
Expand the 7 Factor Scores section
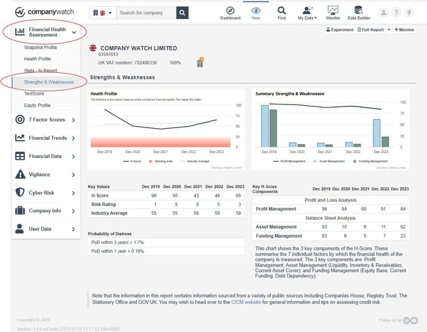click(73, 120)
